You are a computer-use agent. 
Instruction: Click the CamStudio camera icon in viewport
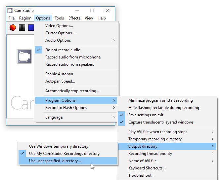tap(24, 56)
